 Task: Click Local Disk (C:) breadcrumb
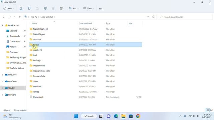pos(47,17)
